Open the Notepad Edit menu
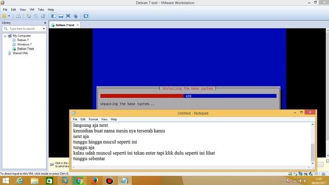Screen dimensions: 329x185 [x=83, y=119]
